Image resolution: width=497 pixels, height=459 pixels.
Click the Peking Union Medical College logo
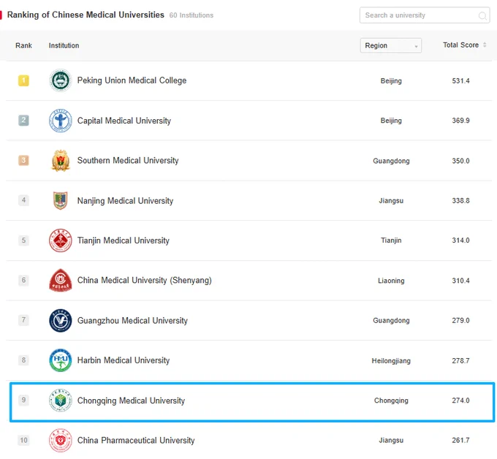click(x=60, y=80)
